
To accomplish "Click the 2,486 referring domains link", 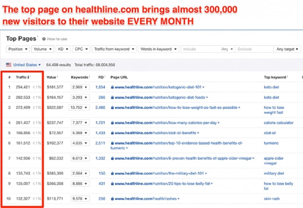I will [x=100, y=108].
